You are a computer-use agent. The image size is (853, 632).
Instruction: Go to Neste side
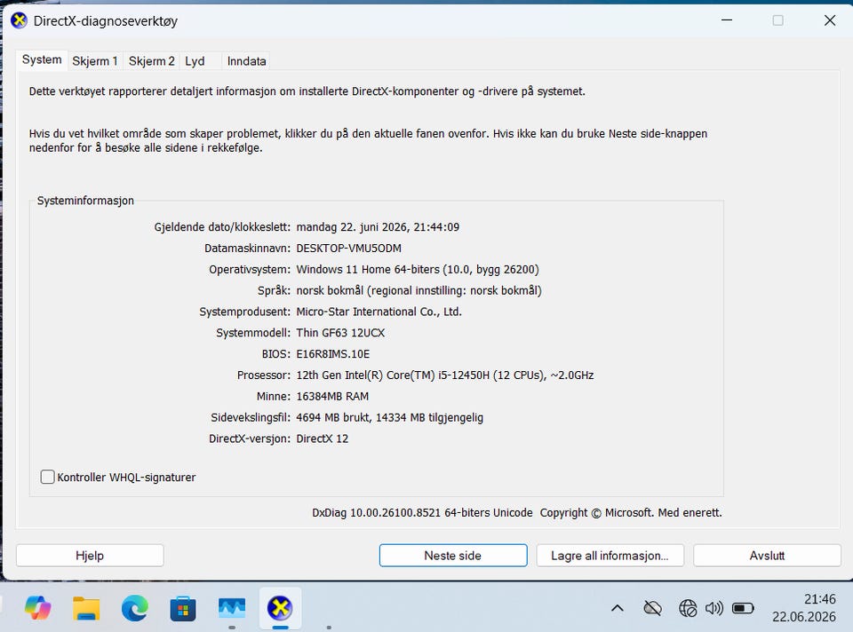[453, 556]
